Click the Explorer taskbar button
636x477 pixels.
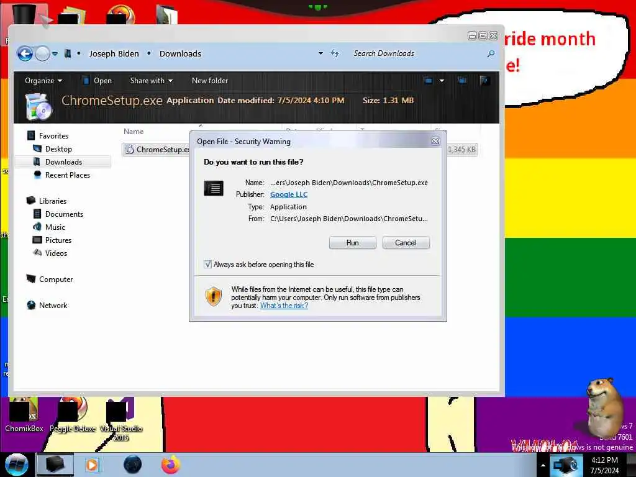(55, 465)
